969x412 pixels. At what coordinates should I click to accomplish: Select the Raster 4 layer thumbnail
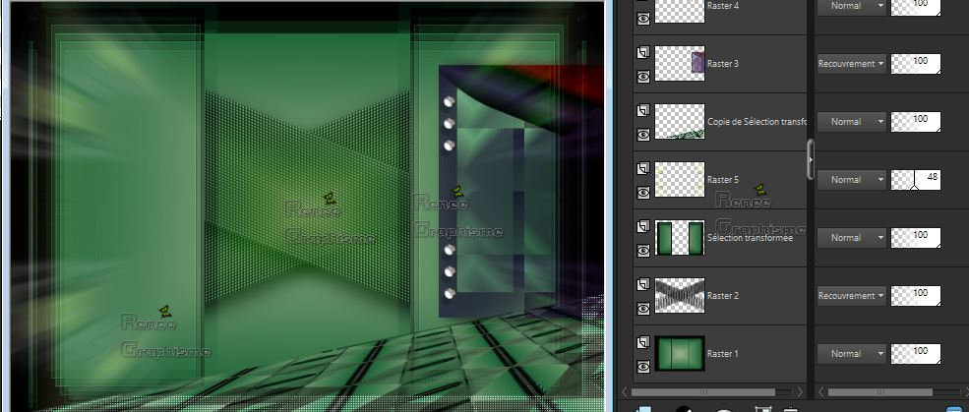(x=679, y=11)
